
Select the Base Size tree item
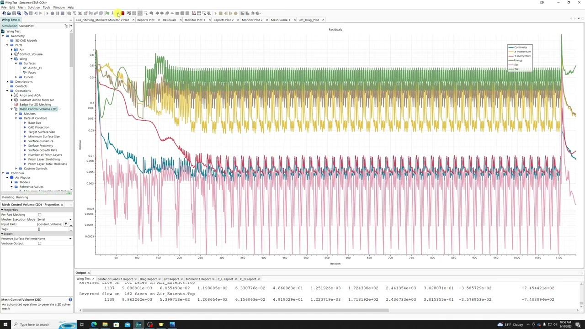35,123
